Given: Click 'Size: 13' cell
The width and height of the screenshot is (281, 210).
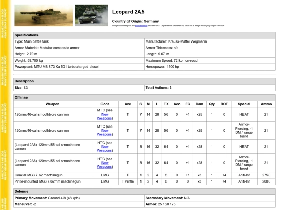Looking at the screenshot, I should pos(79,88).
